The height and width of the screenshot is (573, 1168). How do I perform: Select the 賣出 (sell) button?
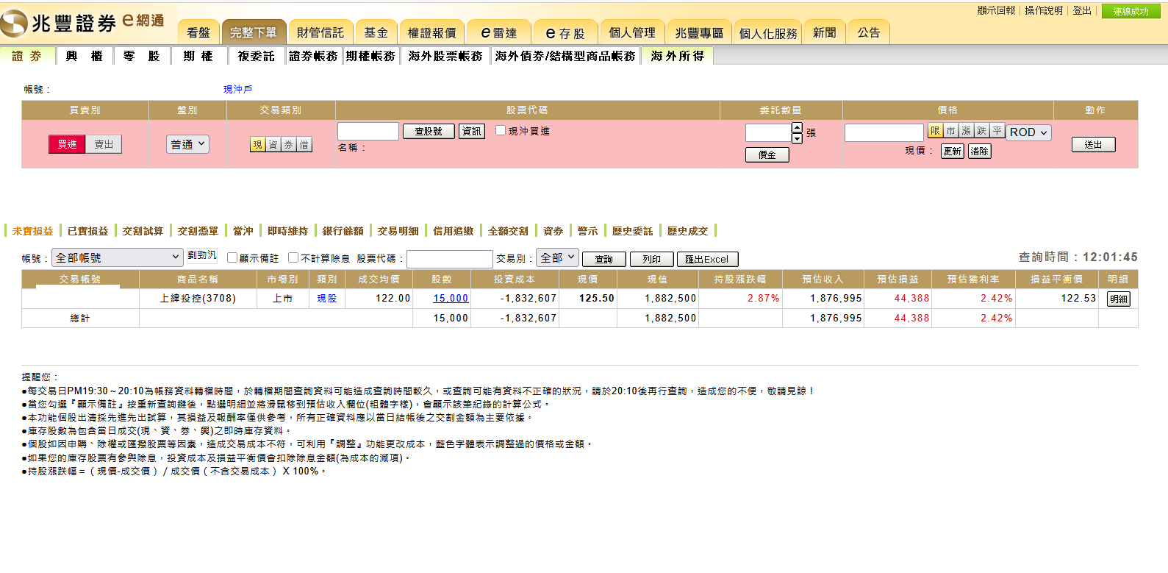(104, 144)
